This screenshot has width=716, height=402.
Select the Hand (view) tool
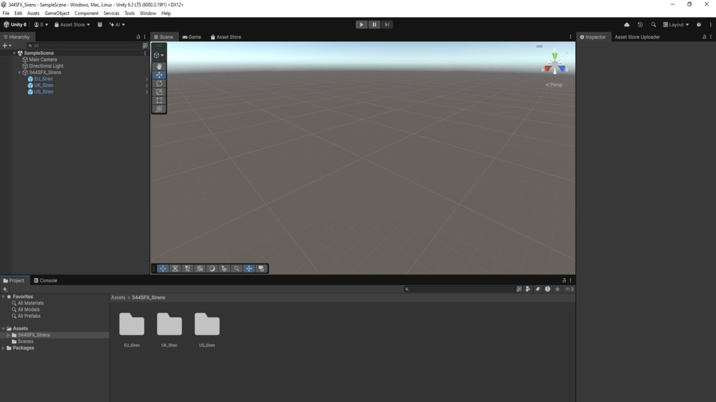pyautogui.click(x=159, y=66)
